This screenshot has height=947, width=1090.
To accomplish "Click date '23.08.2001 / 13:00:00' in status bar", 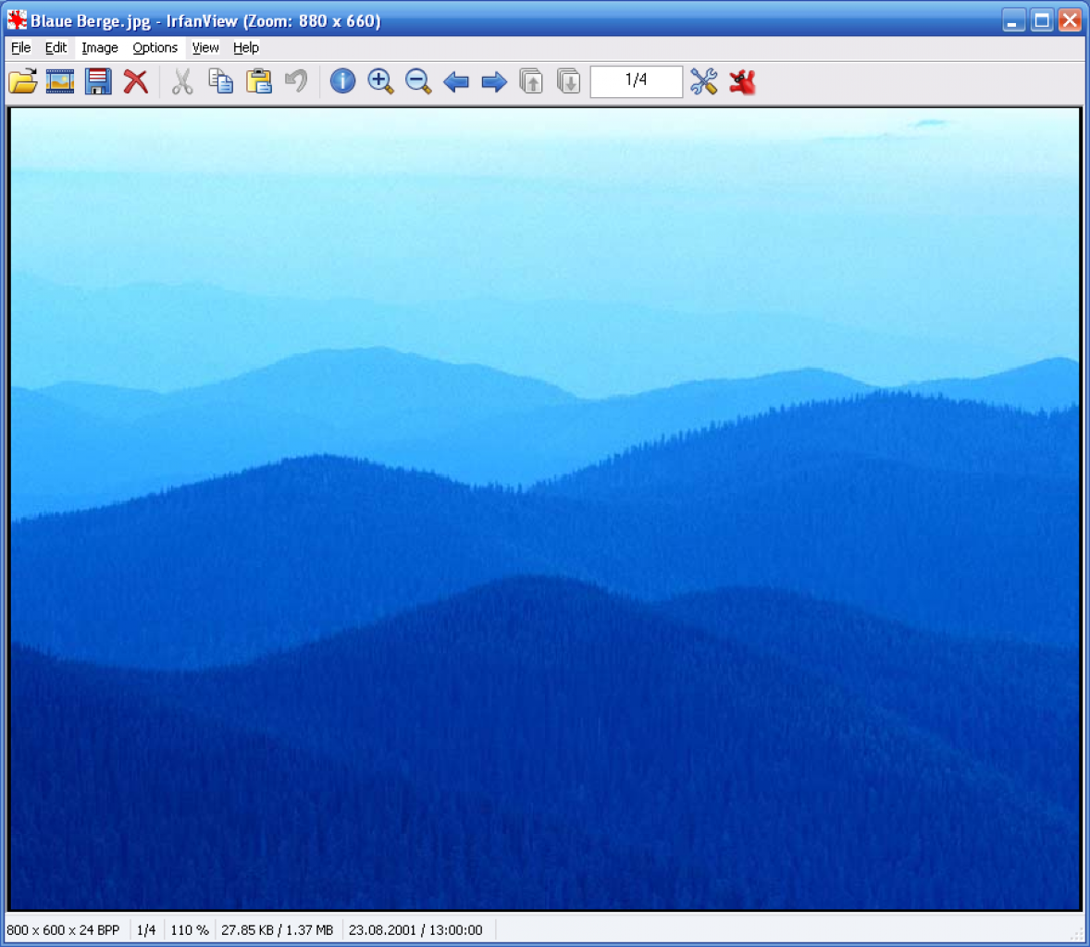I will (415, 929).
